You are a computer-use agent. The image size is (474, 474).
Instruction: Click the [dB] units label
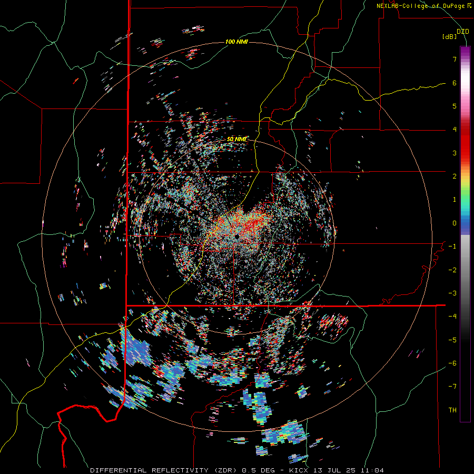[450, 37]
